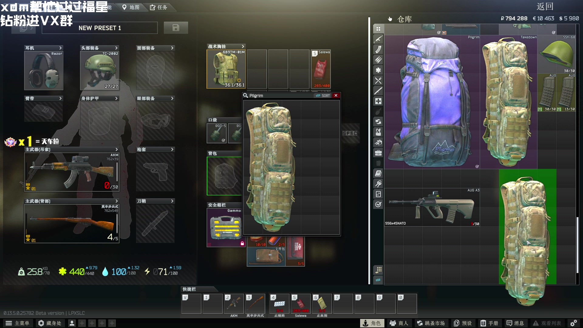Click the stash vertical scrollbar
Screen dimensions: 583x328
coord(578,245)
